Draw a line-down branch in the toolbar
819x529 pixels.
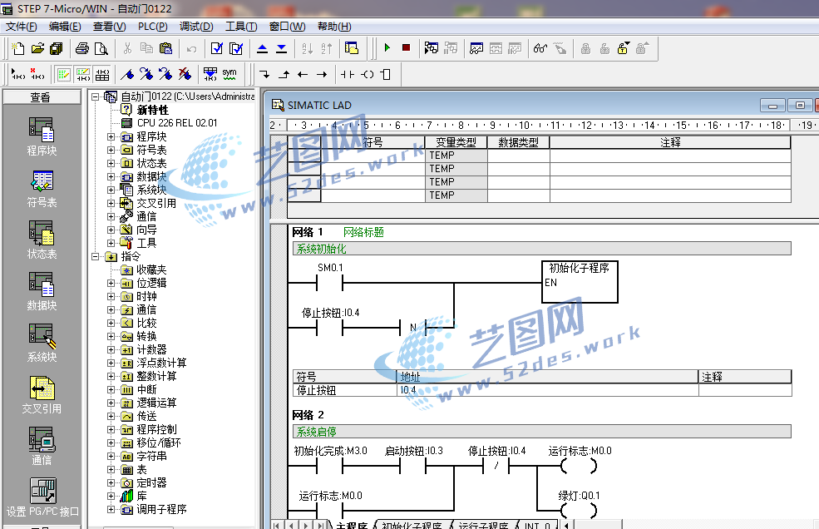[x=264, y=74]
